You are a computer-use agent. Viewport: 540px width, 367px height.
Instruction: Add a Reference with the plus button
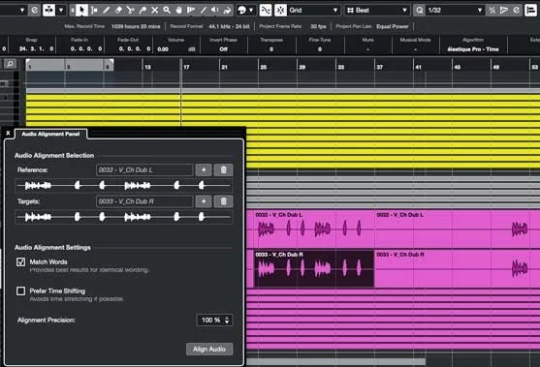(204, 169)
